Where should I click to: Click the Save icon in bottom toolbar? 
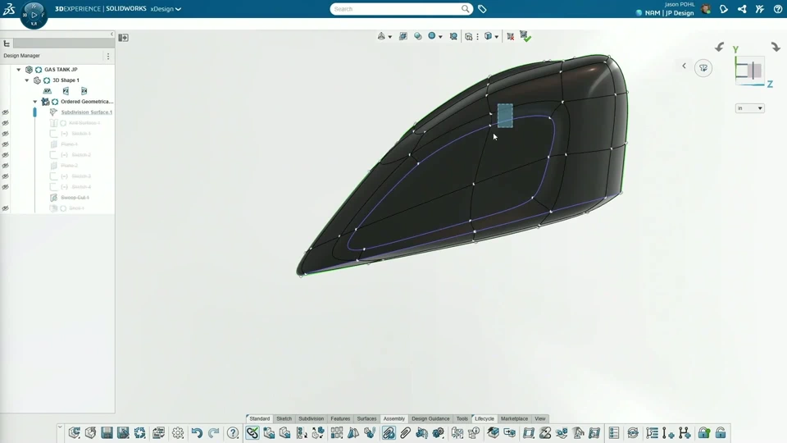[107, 433]
